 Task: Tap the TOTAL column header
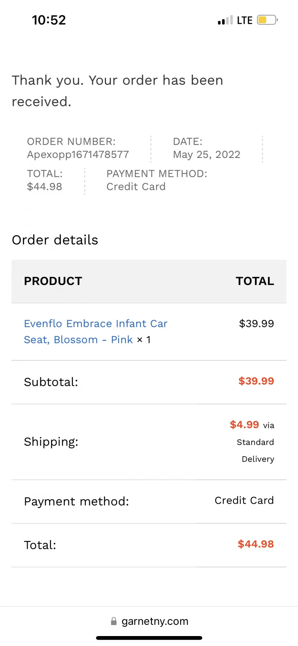tap(255, 281)
